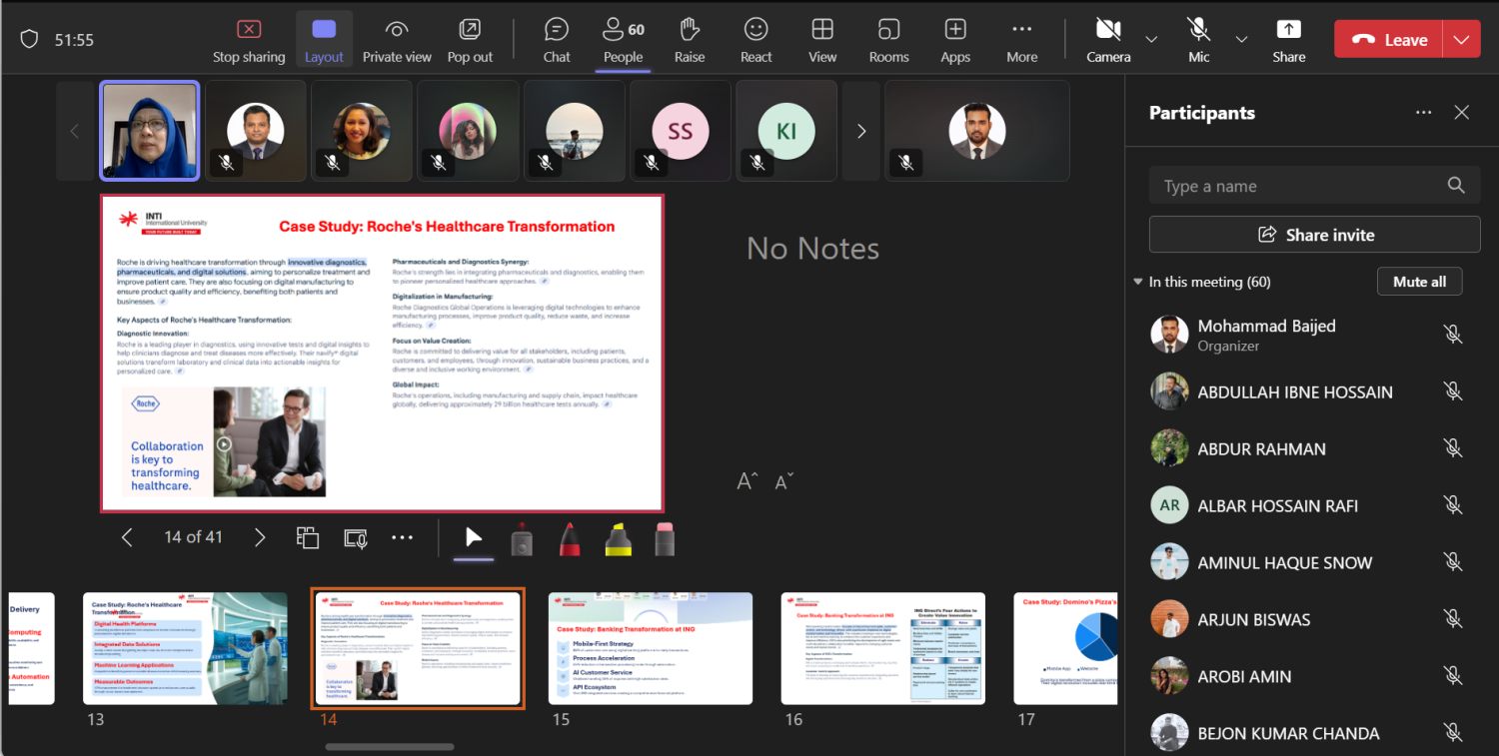Pick the red pen color
This screenshot has height=756, width=1499.
coord(570,538)
